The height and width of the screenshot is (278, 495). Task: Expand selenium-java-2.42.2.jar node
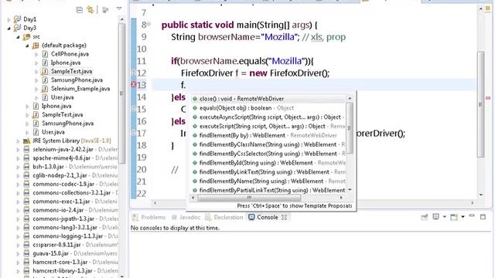point(18,150)
